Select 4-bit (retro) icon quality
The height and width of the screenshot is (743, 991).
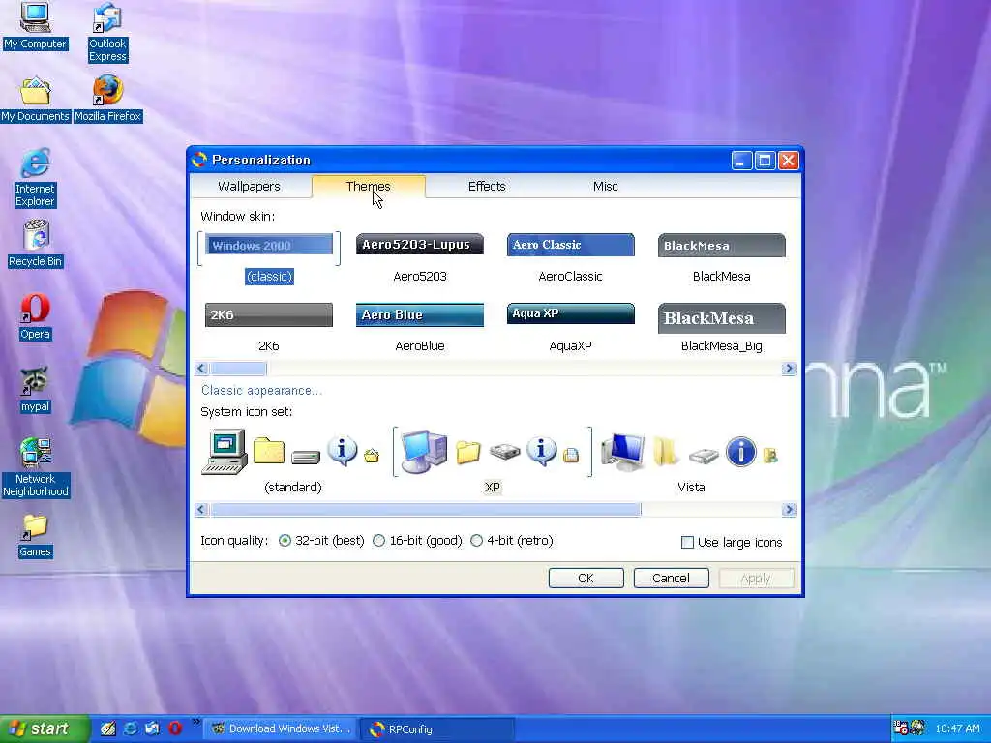point(512,541)
